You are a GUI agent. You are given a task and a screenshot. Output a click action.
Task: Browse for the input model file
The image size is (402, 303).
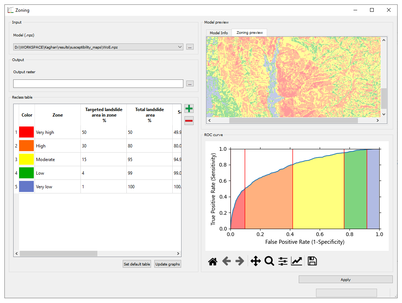(x=190, y=47)
